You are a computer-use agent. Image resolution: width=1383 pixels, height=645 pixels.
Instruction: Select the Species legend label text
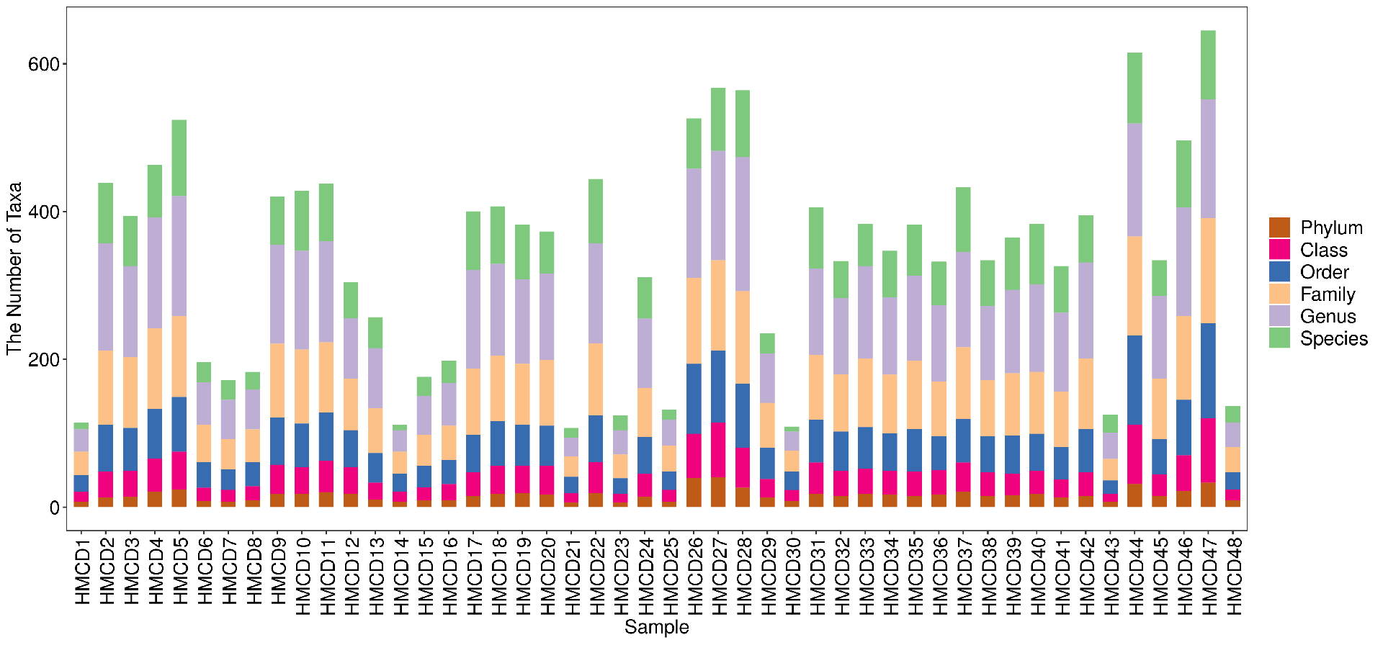pos(1333,339)
